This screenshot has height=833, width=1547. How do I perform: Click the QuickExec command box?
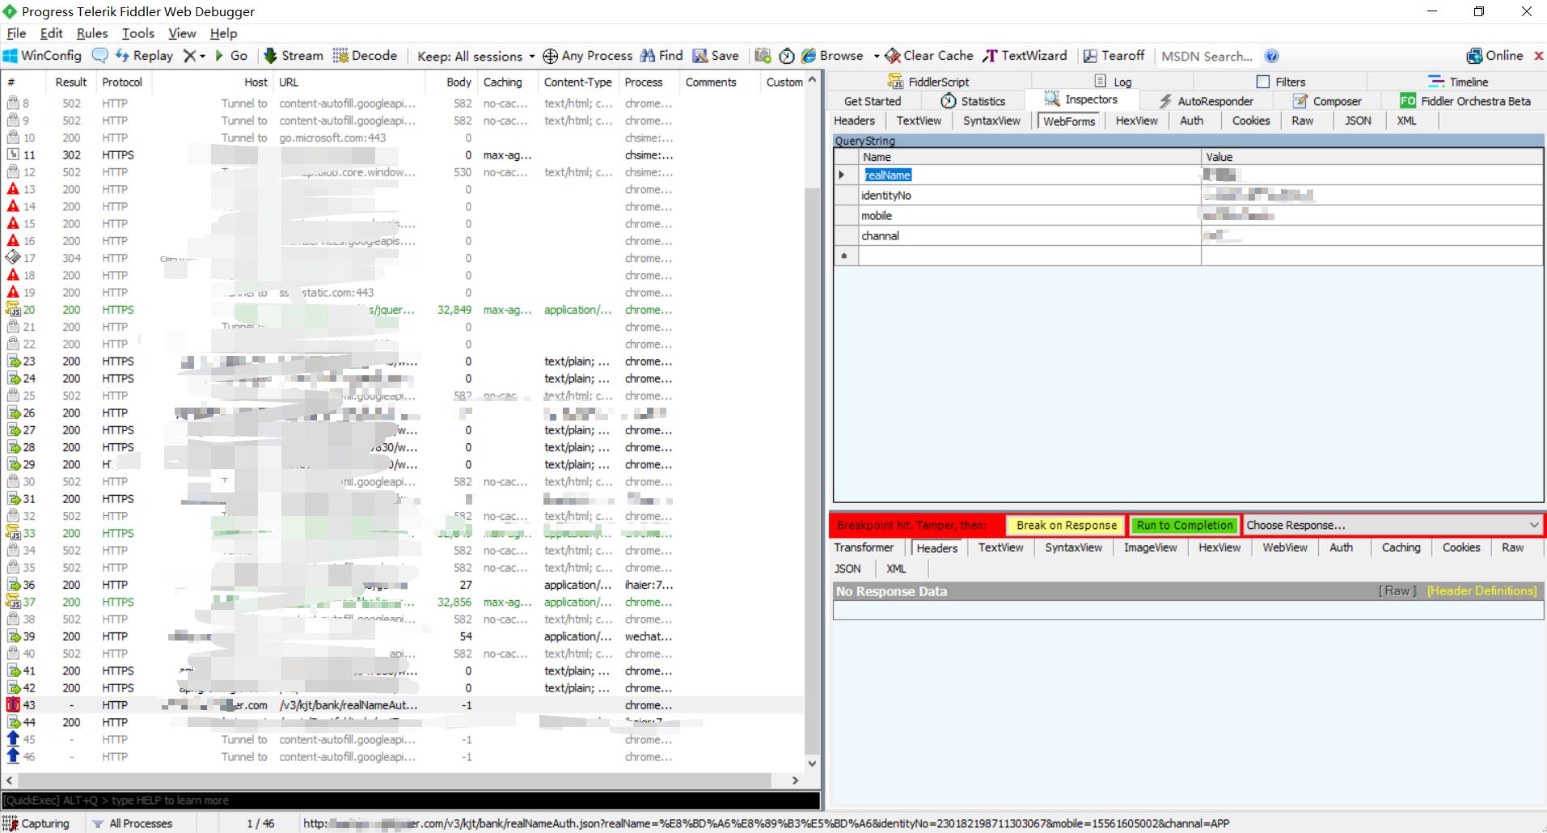[x=411, y=801]
